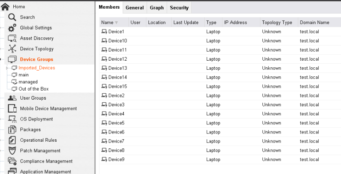The width and height of the screenshot is (341, 174).
Task: Click the Operational Rules icon
Action: coord(12,140)
